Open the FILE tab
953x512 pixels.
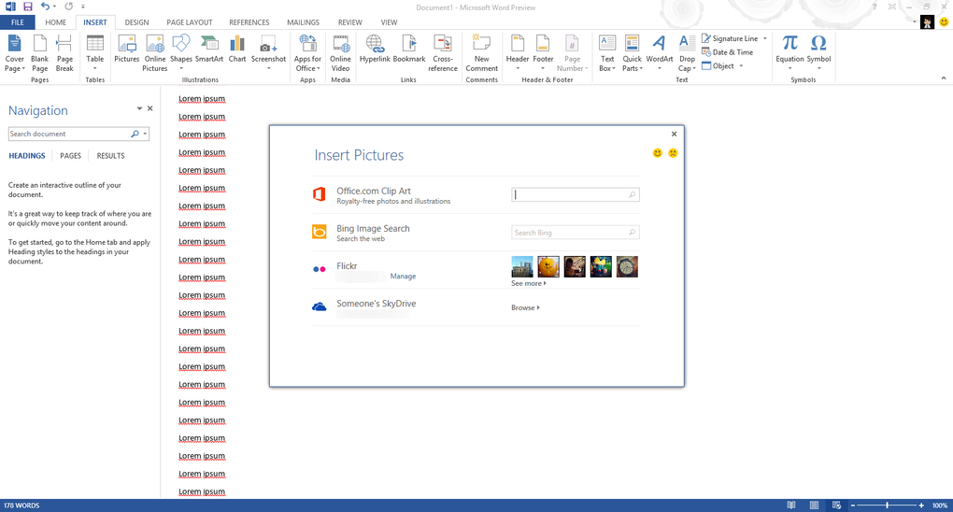coord(18,22)
